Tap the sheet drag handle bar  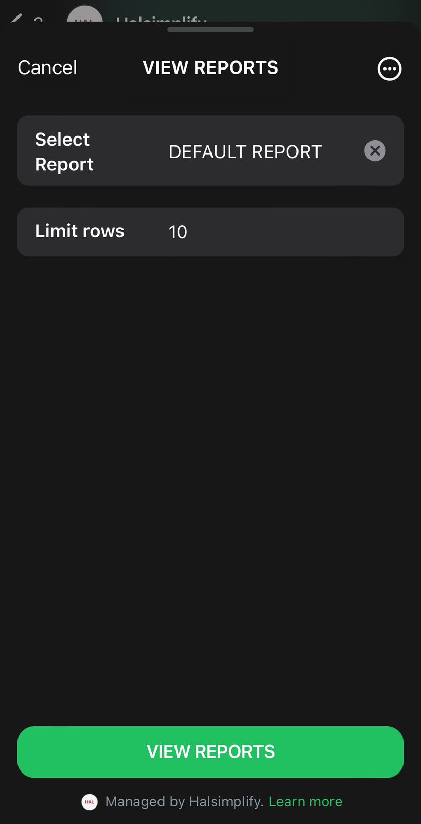(x=210, y=30)
